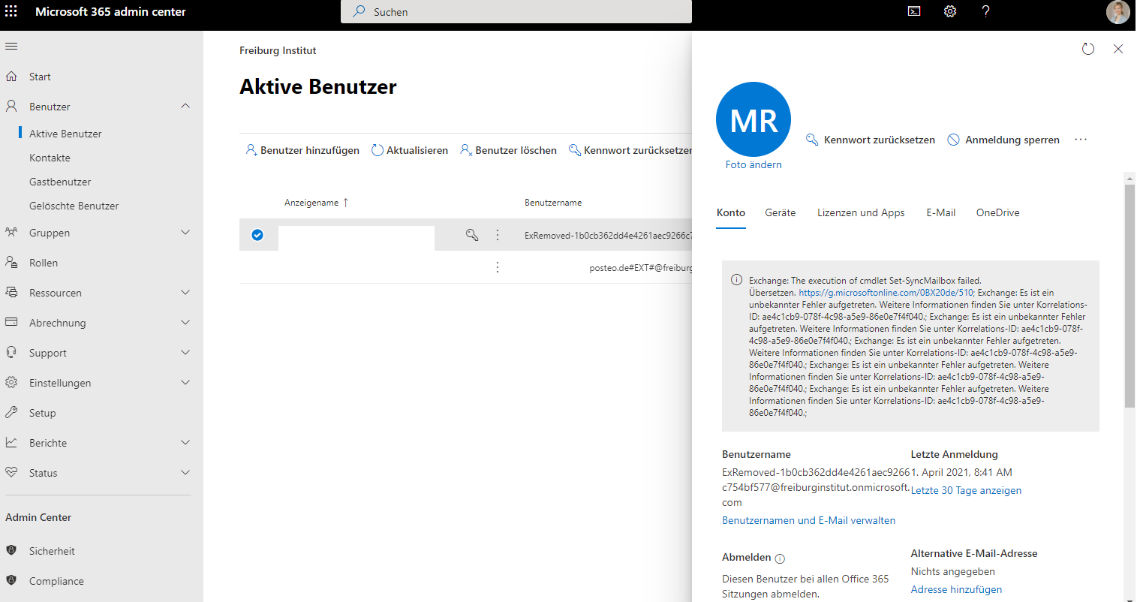
Task: Refresh the user details panel
Action: pyautogui.click(x=1088, y=49)
